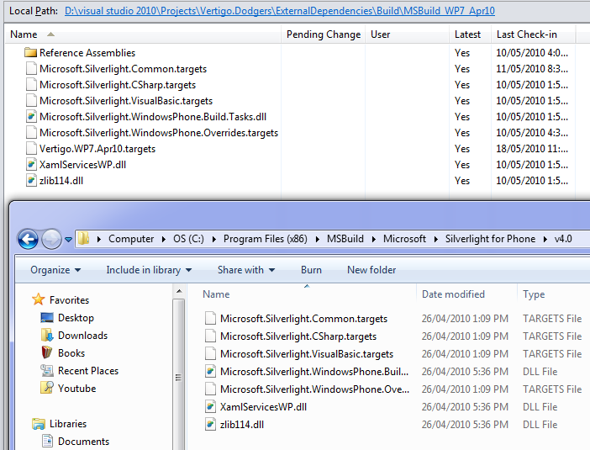
Task: Expand the arrow after Microsoft breadcrumb
Action: [x=435, y=239]
